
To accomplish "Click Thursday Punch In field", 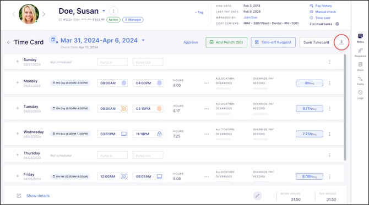I will click(112, 155).
